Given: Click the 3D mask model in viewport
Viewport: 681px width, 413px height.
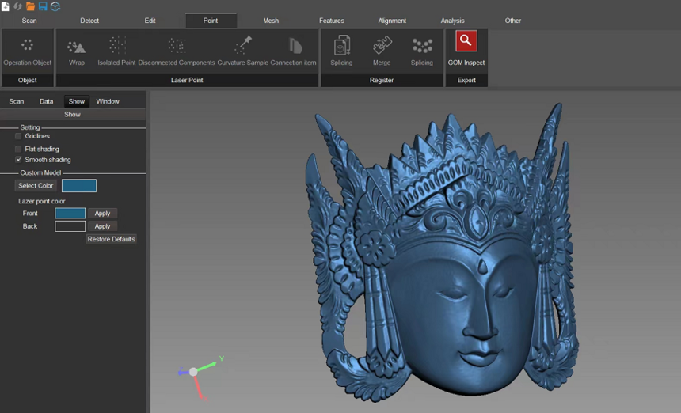Looking at the screenshot, I should coord(442,253).
